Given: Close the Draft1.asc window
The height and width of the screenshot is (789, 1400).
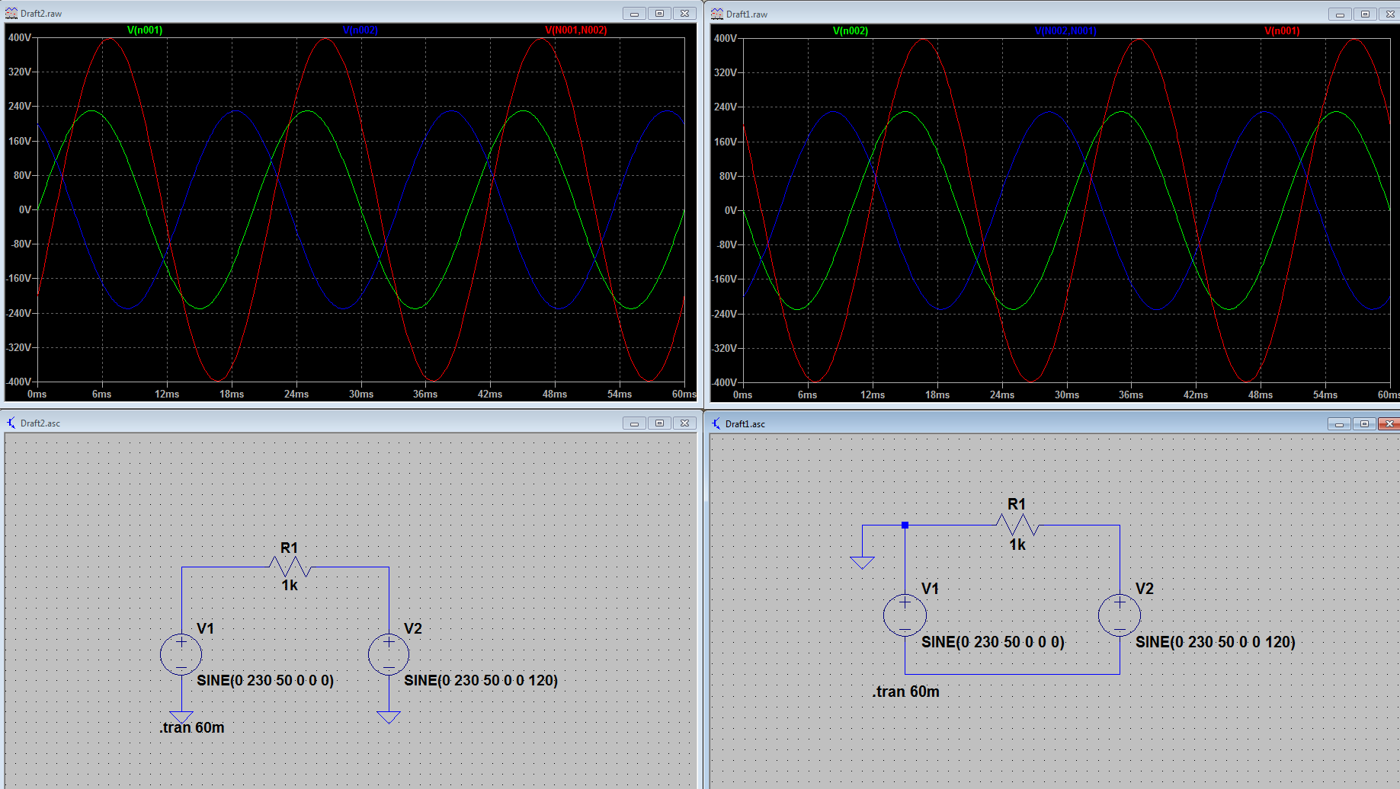Looking at the screenshot, I should pos(1389,423).
